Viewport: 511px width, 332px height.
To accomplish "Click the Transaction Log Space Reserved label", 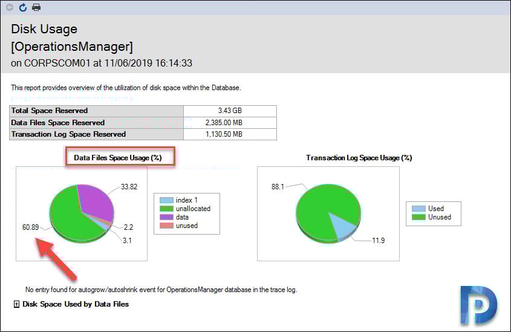I will click(x=68, y=134).
